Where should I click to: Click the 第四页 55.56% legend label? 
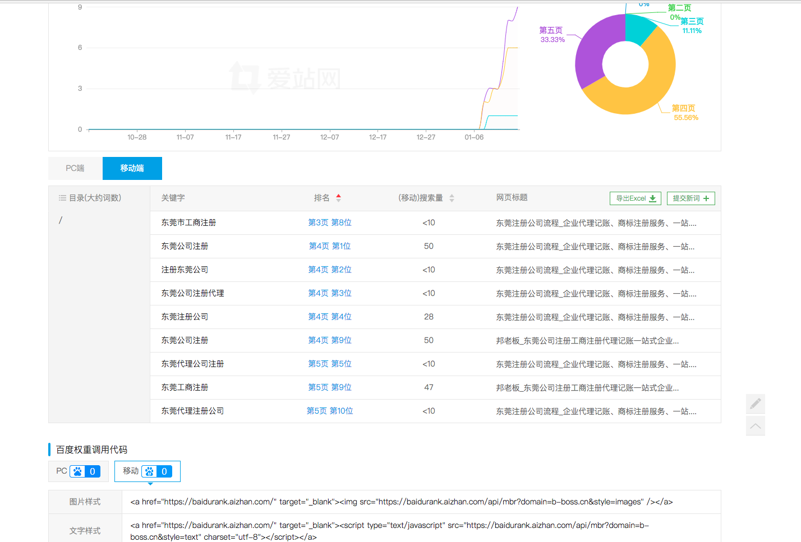[x=685, y=113]
